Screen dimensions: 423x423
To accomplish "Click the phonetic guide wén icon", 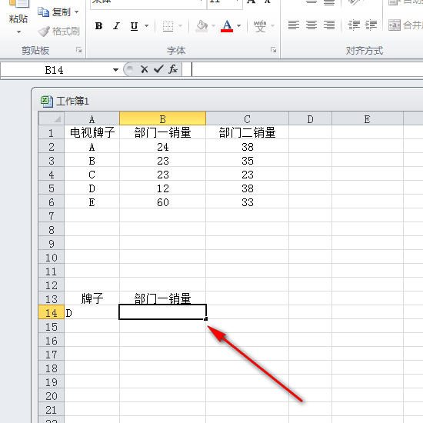I will [x=260, y=26].
